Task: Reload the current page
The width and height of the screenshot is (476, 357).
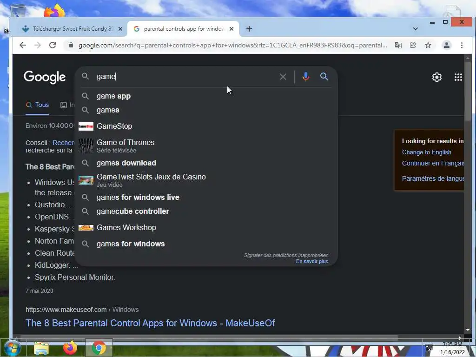Action: point(53,45)
